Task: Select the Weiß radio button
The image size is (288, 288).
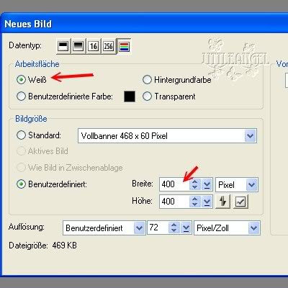Action: (21, 79)
